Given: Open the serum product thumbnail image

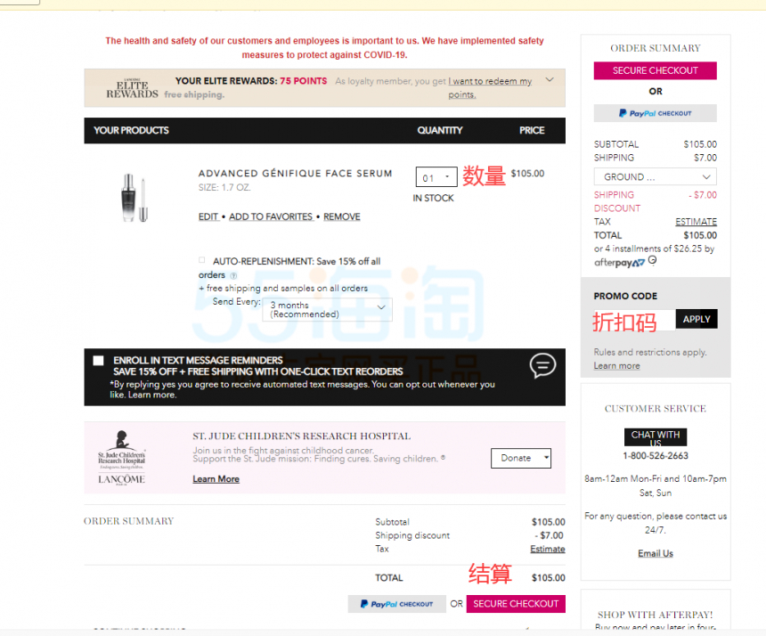Looking at the screenshot, I should pyautogui.click(x=134, y=198).
